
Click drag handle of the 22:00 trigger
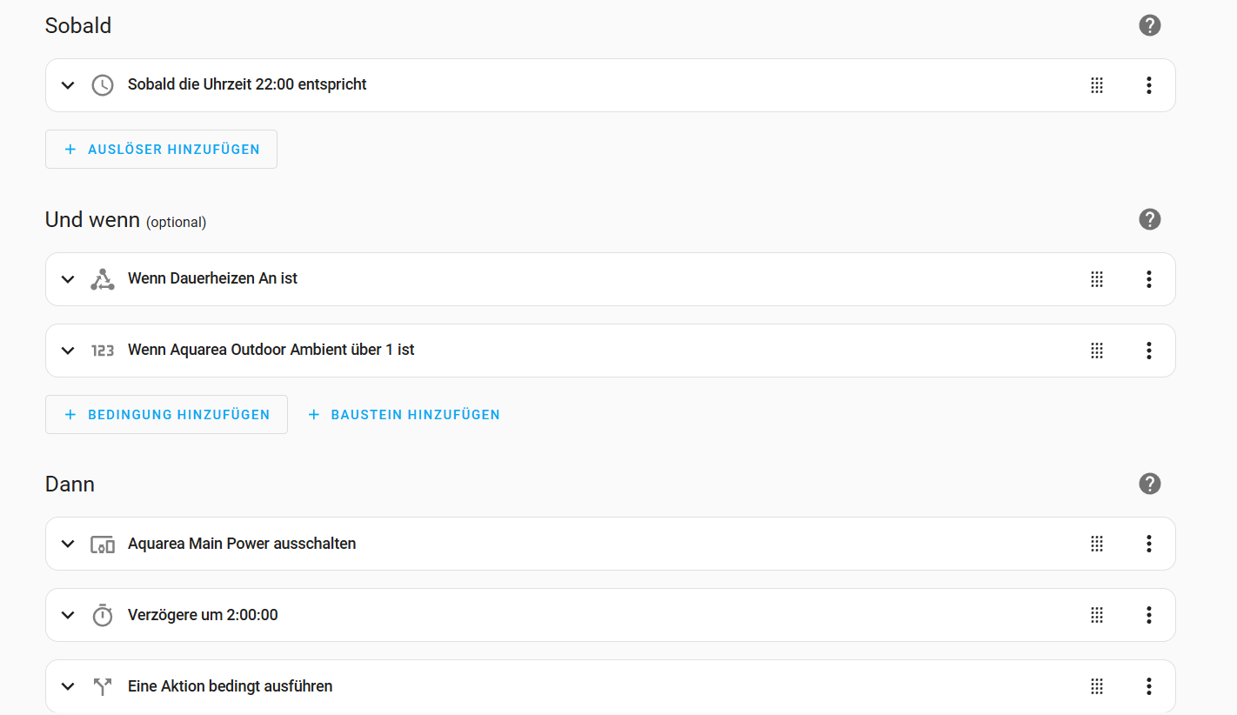(1097, 85)
